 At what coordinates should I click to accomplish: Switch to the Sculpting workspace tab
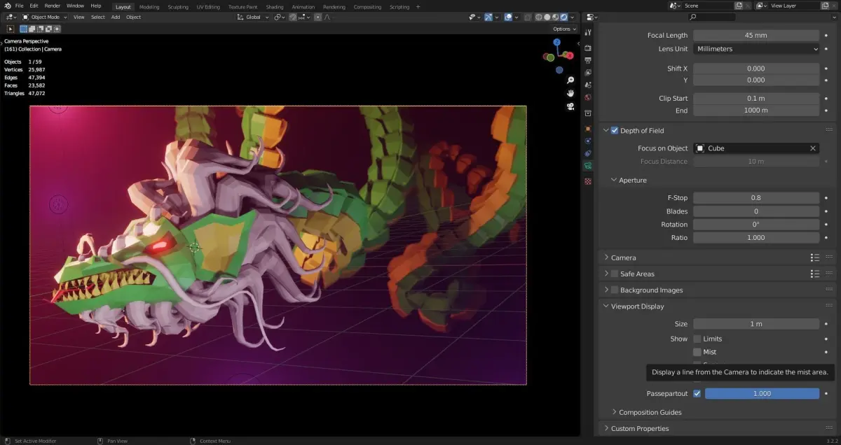pos(177,7)
